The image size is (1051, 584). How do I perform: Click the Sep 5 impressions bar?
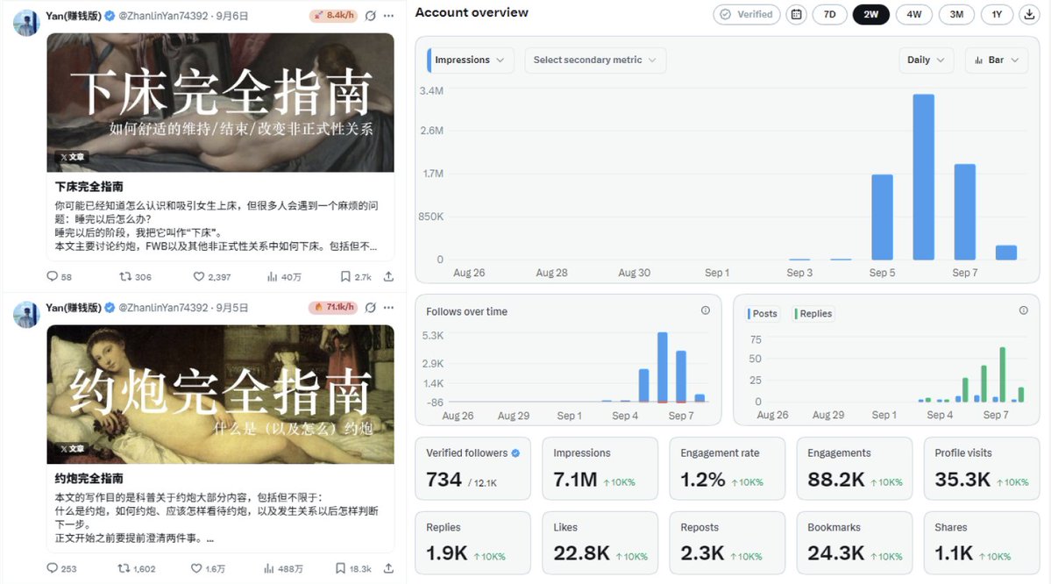[882, 217]
